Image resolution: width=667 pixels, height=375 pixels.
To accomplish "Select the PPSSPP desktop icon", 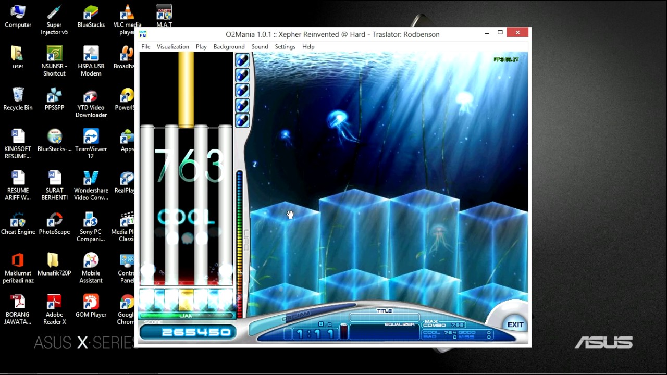I will [x=54, y=99].
